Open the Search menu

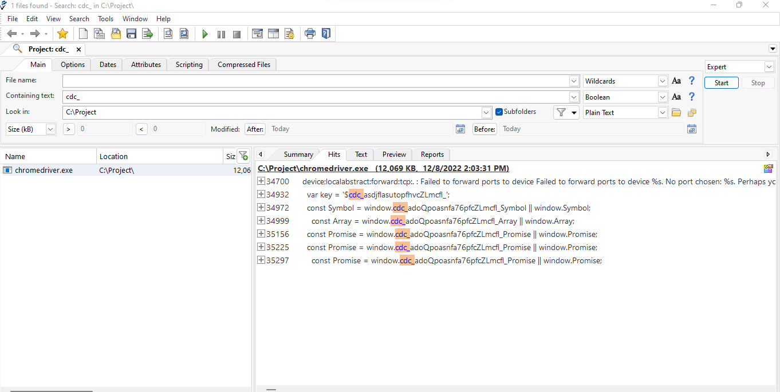[x=79, y=19]
